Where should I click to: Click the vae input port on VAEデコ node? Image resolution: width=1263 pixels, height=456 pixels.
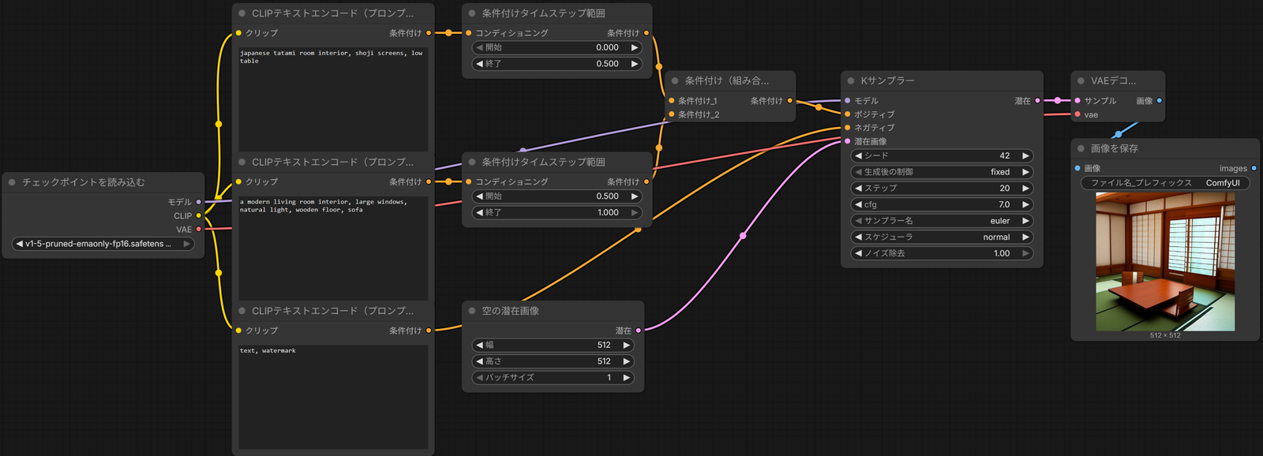point(1077,115)
